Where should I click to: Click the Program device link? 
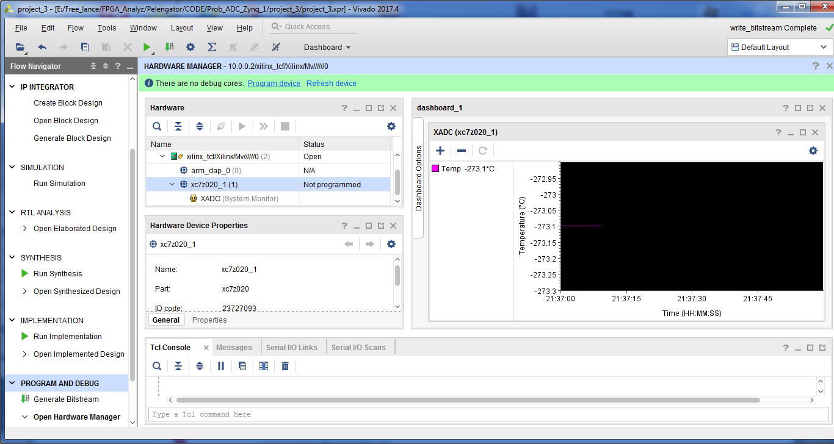coord(274,84)
